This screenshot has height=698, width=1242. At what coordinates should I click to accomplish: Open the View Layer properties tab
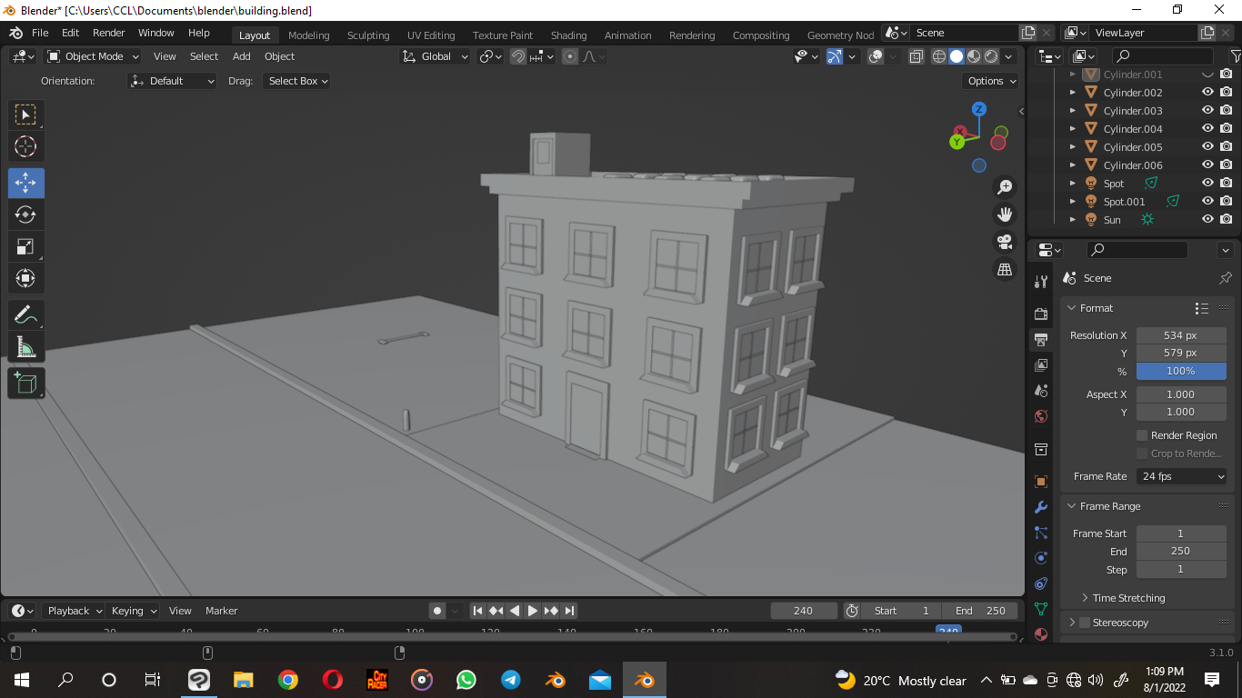pos(1041,364)
